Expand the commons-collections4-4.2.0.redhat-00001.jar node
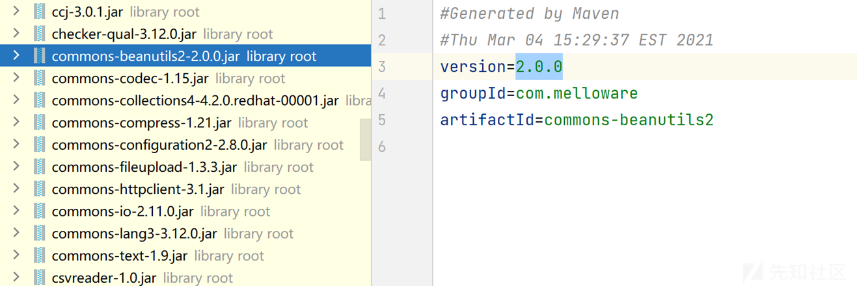The width and height of the screenshot is (857, 286). 16,101
